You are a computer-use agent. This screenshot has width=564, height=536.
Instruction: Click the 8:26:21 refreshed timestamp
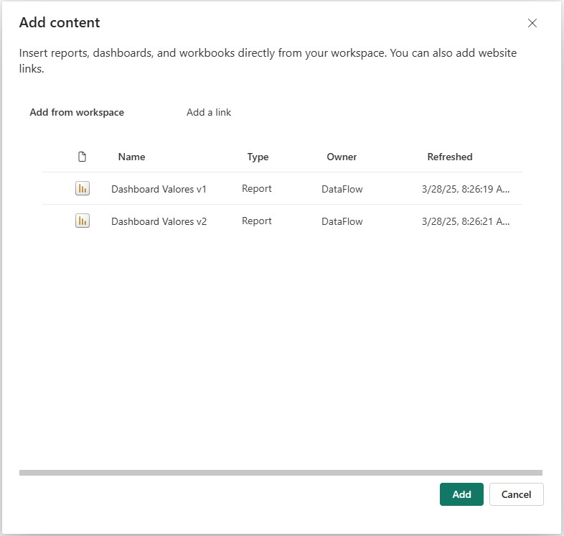point(466,221)
